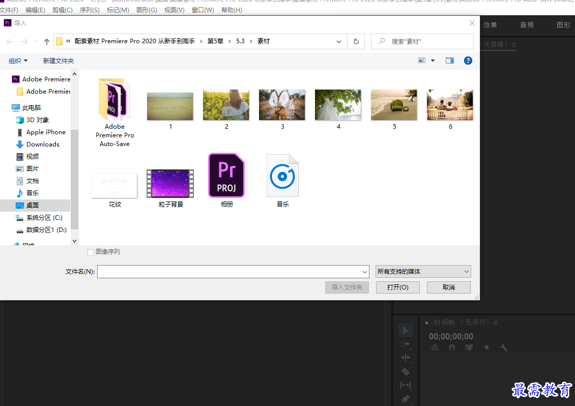Click the 新建文件夹 button
The width and height of the screenshot is (575, 406).
pyautogui.click(x=59, y=61)
